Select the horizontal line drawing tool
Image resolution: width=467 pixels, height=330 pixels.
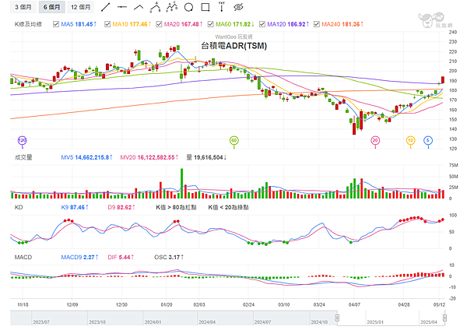tap(122, 7)
